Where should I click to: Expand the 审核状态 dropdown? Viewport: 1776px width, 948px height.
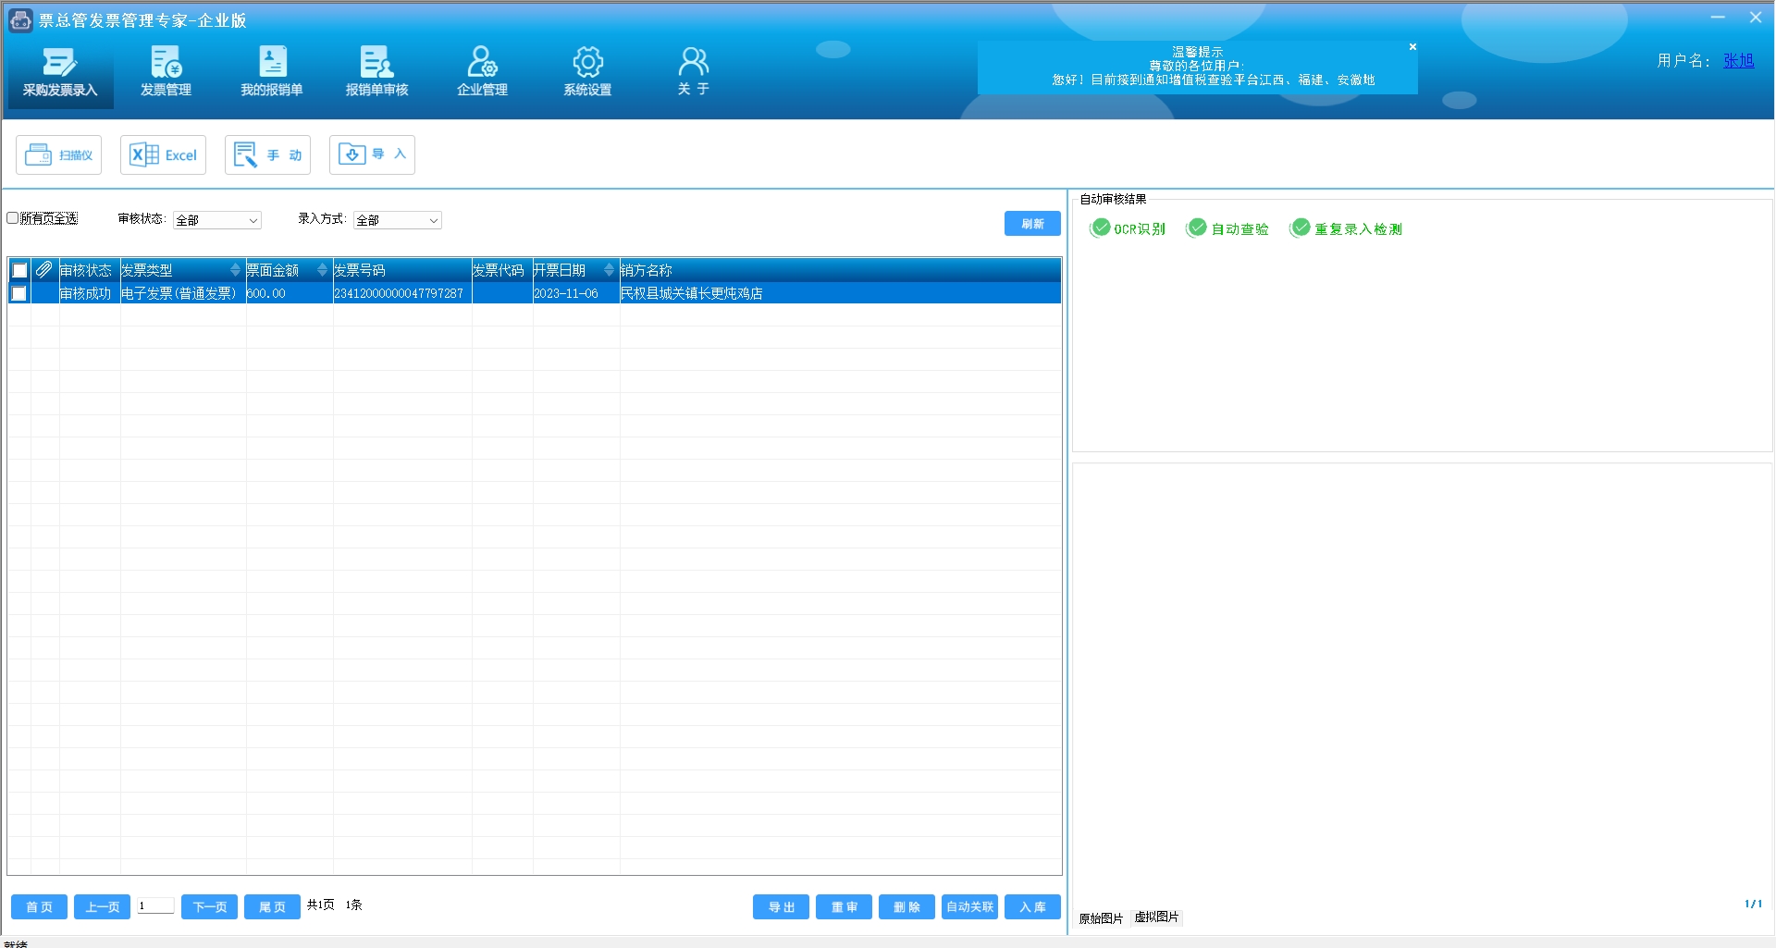(x=217, y=220)
